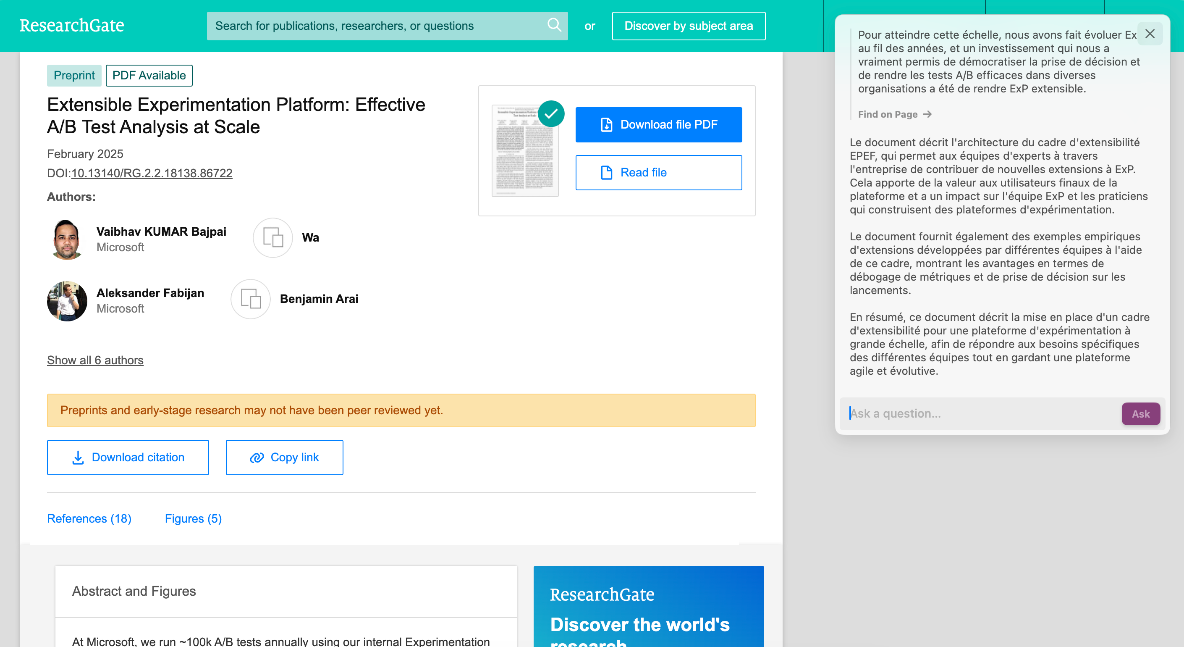Click the Abstract and Figures heading
The height and width of the screenshot is (647, 1184).
(134, 591)
